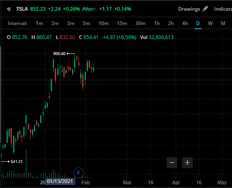This screenshot has width=232, height=188.
Task: Choose the 5m interval
Action: click(86, 23)
